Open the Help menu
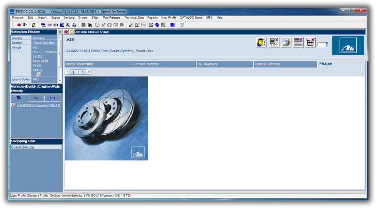Image resolution: width=376 pixels, height=208 pixels. click(x=219, y=18)
